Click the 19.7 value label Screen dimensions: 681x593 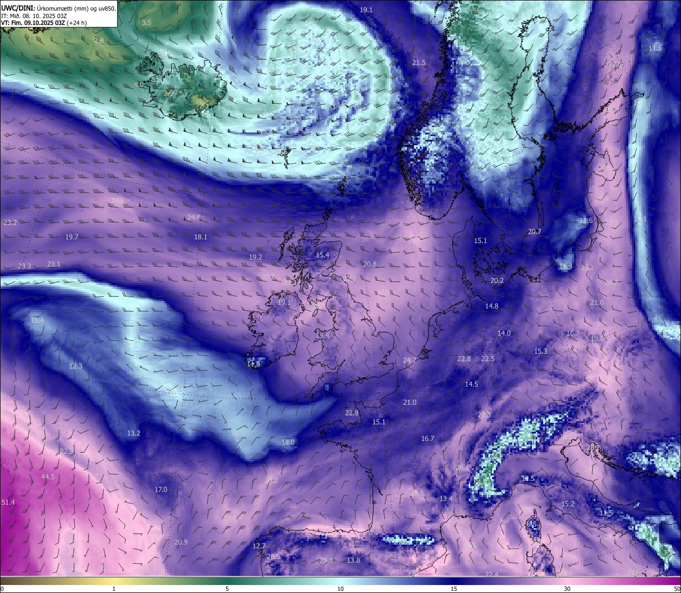pos(72,237)
